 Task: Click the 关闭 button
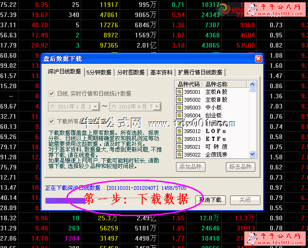click(x=245, y=200)
